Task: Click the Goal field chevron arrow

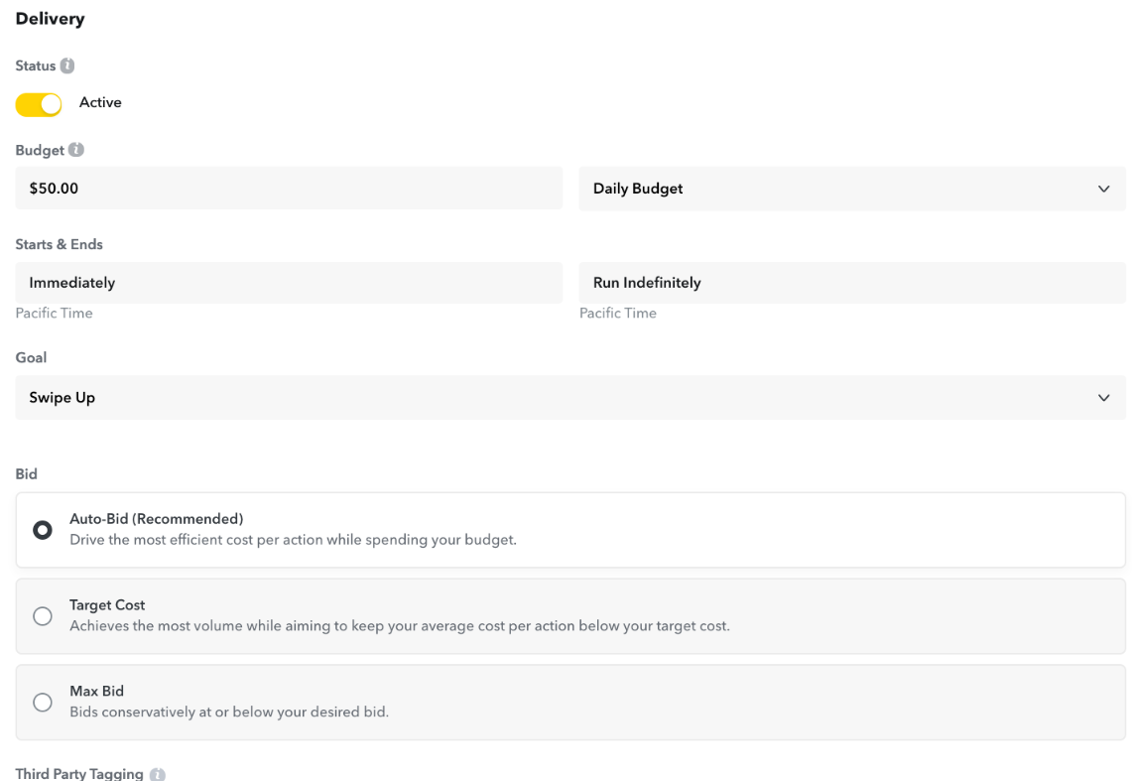Action: point(1103,398)
